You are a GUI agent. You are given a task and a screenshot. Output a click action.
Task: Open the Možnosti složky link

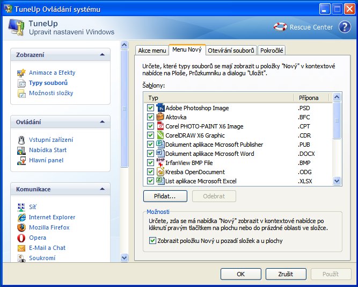pyautogui.click(x=51, y=94)
